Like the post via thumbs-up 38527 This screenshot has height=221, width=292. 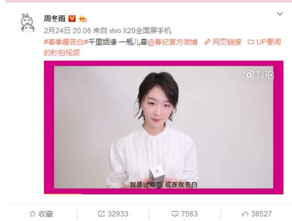245,214
